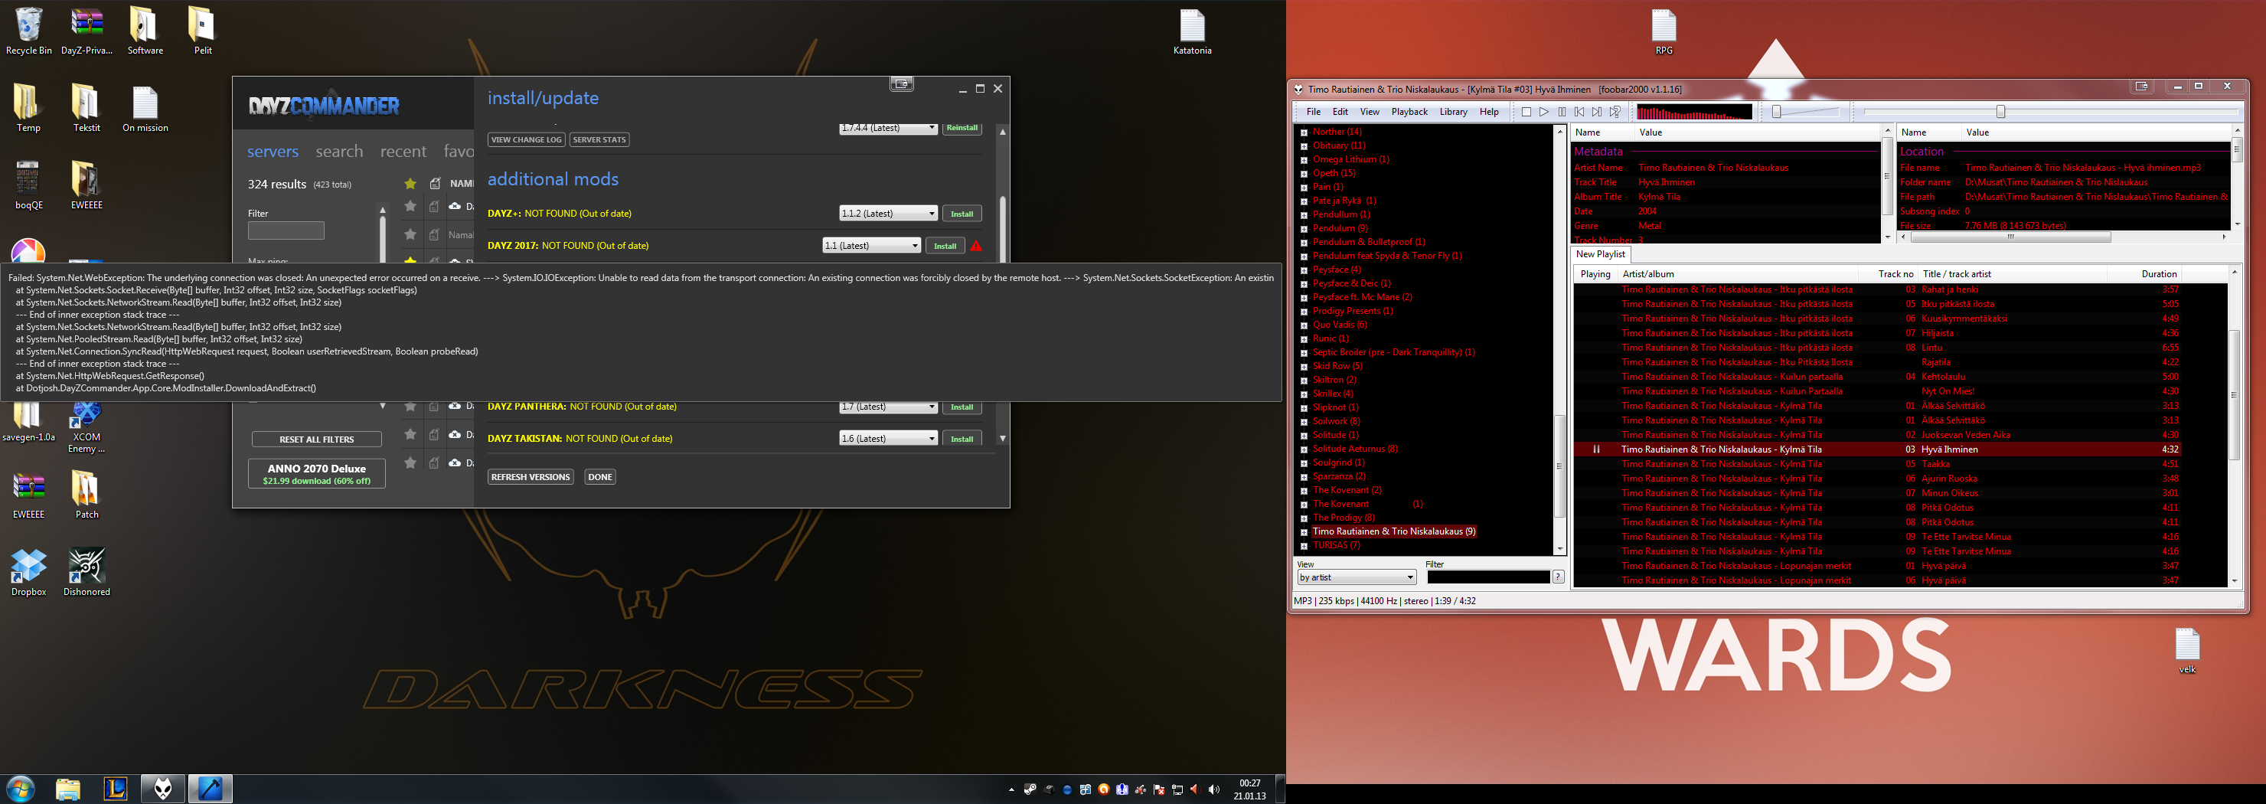The image size is (2266, 804).
Task: Open Dropbox desktop shortcut
Action: [28, 572]
